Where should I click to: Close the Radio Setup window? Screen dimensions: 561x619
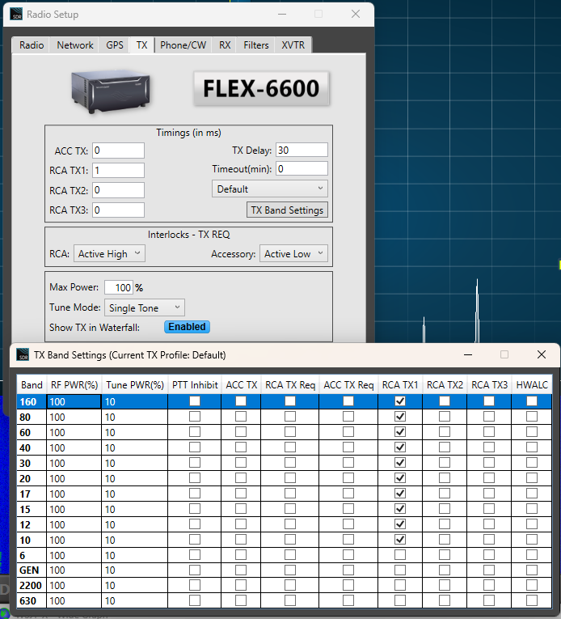[x=356, y=14]
